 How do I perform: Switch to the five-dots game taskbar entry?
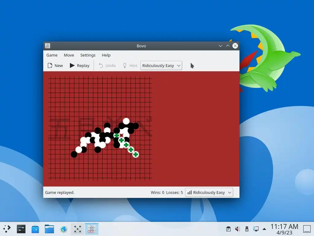78,229
